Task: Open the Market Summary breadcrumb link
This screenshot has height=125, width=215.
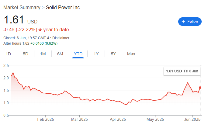Action: pyautogui.click(x=22, y=7)
